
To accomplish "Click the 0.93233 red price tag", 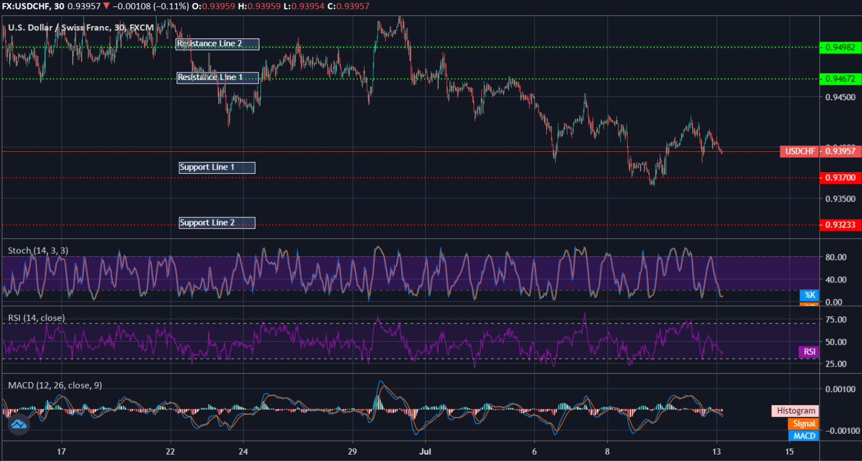I will pyautogui.click(x=840, y=225).
